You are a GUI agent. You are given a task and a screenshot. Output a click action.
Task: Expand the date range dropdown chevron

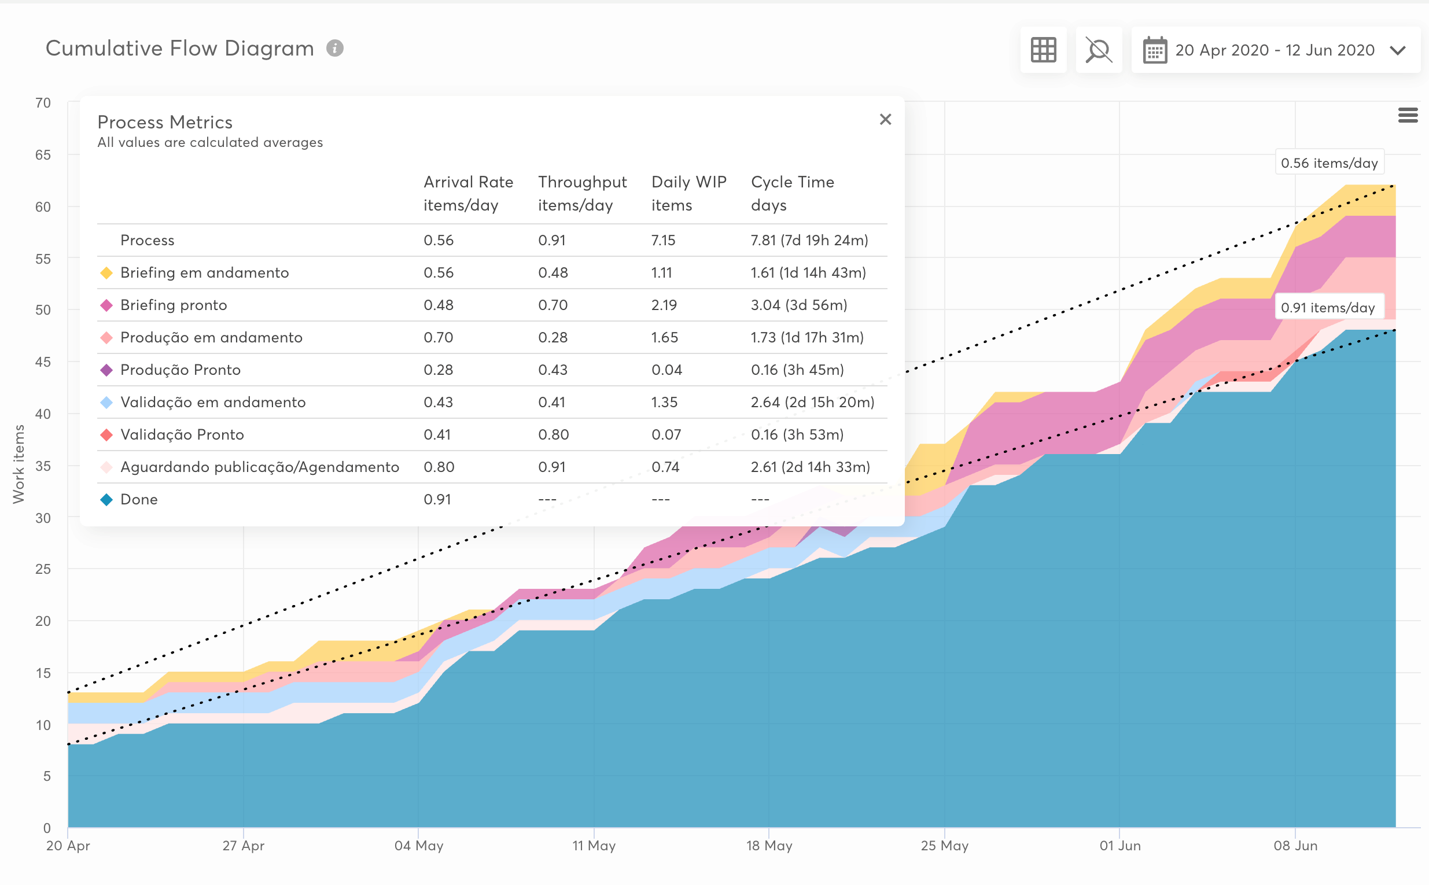[1398, 50]
